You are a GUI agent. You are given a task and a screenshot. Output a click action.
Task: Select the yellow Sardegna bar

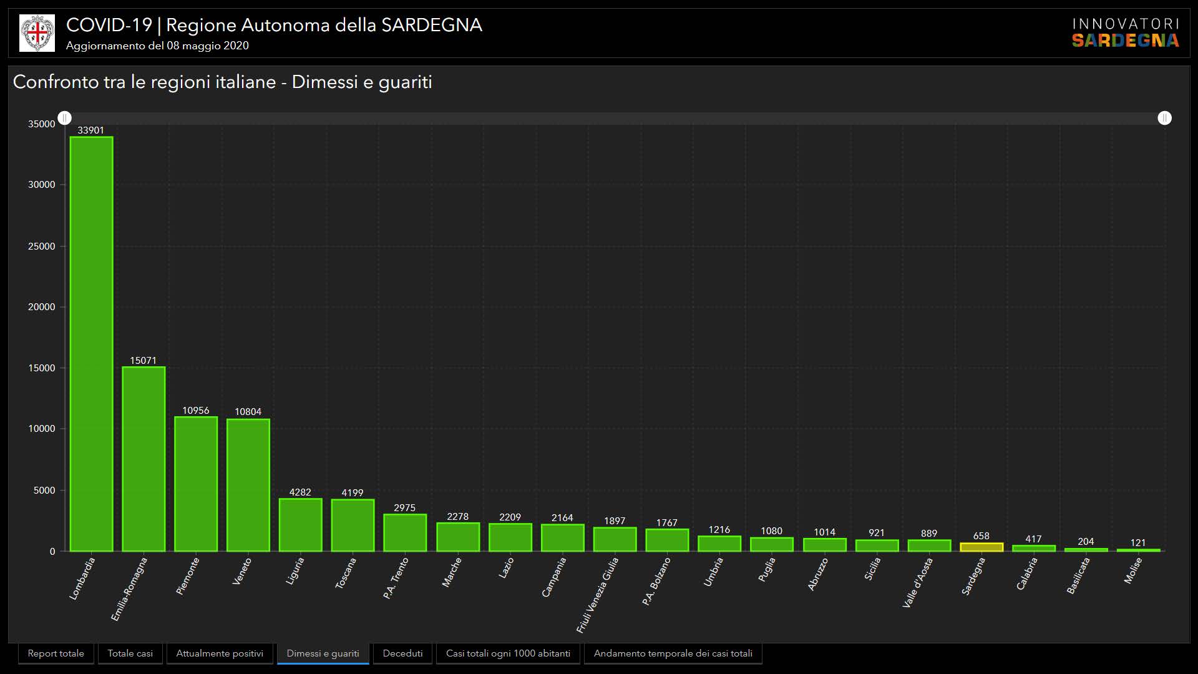coord(981,547)
